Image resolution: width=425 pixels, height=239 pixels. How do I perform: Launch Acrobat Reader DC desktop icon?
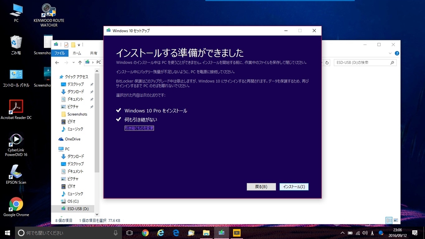coord(16,110)
